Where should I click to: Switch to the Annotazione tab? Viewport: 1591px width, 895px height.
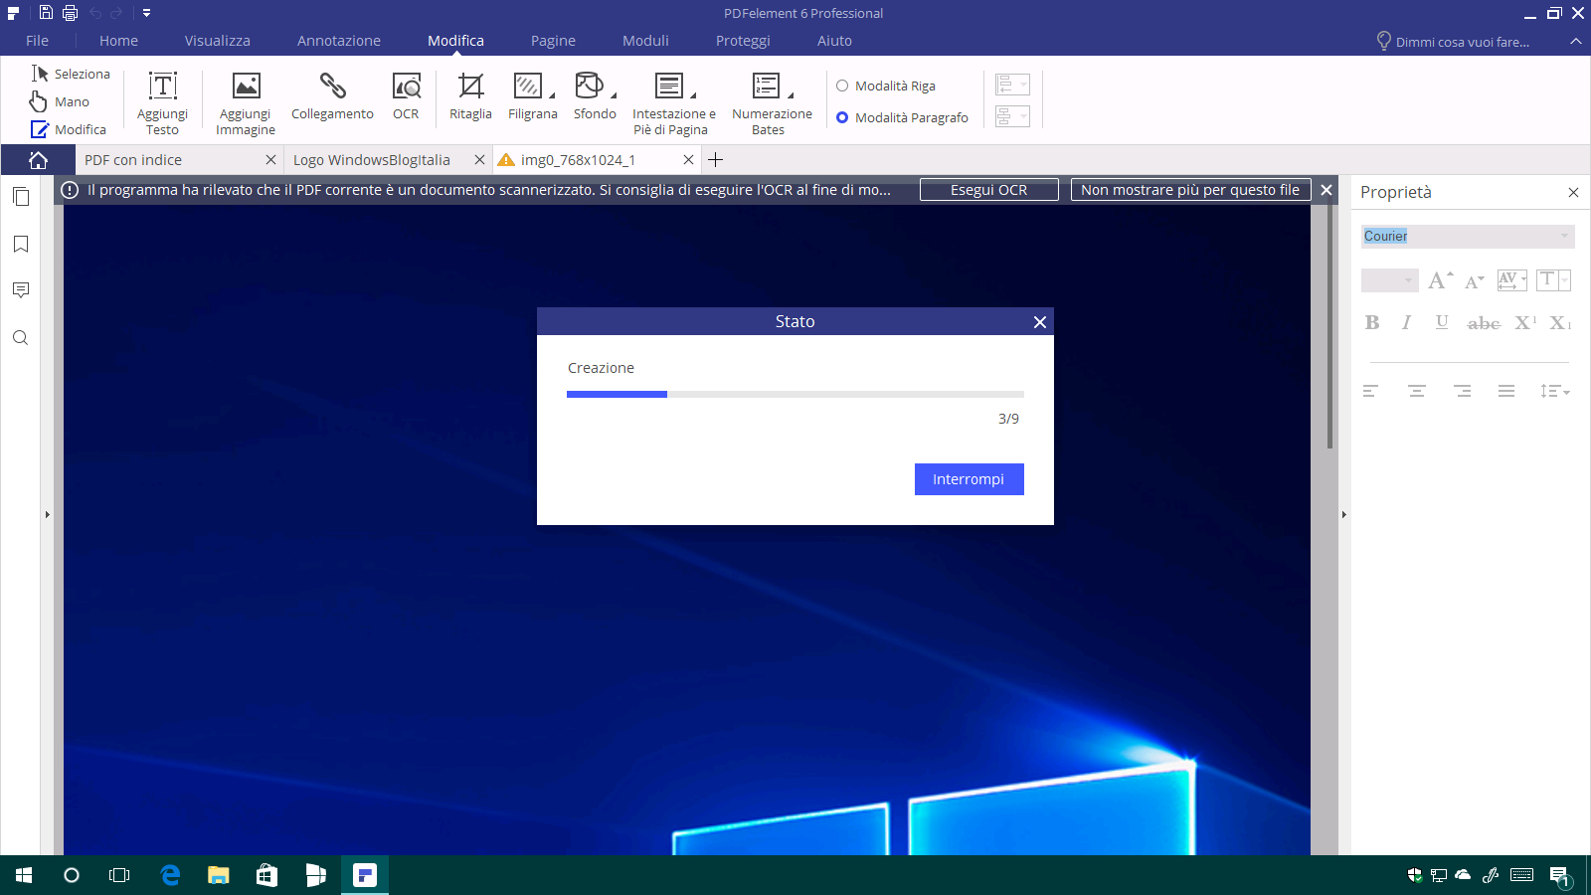(x=338, y=41)
